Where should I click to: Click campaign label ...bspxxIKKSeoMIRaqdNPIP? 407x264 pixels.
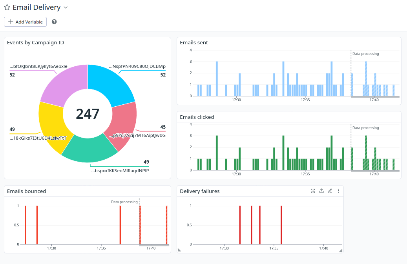(120, 171)
